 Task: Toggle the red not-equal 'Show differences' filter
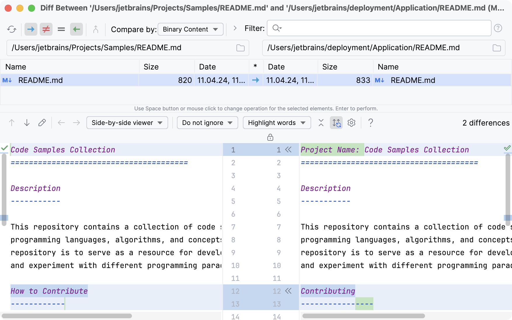click(46, 29)
